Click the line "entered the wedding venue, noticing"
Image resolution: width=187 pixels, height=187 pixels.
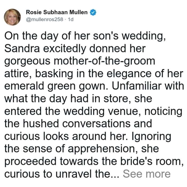pos(93,111)
